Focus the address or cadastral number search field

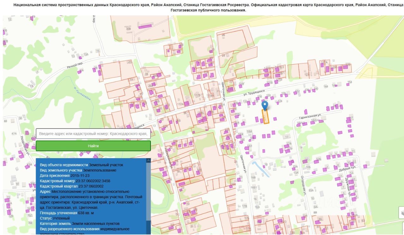point(93,134)
